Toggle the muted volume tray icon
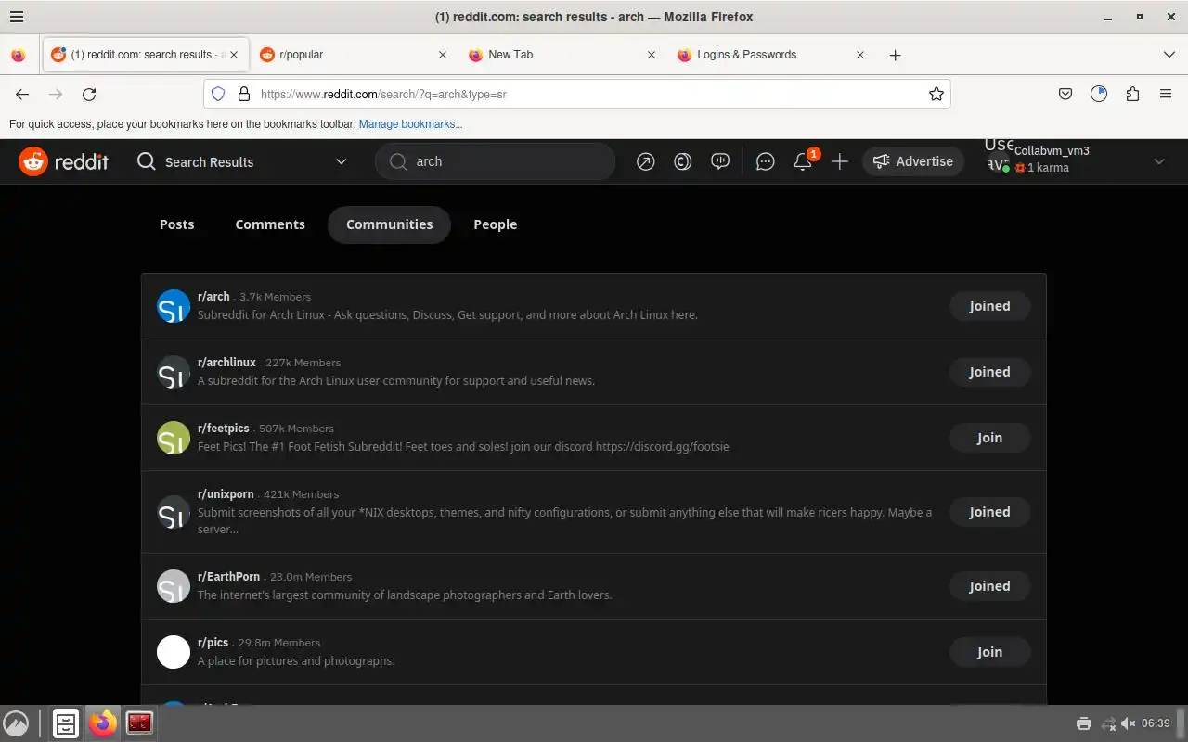 (1128, 723)
